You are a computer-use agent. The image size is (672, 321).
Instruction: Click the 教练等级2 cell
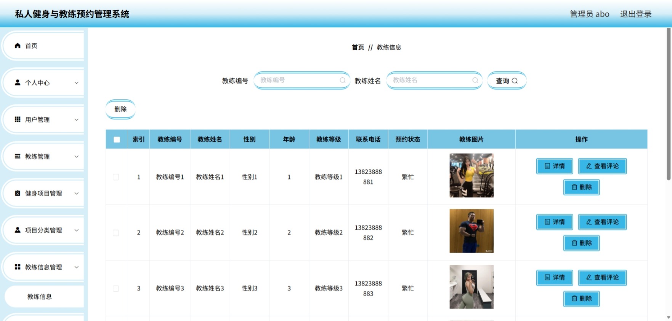tap(329, 232)
